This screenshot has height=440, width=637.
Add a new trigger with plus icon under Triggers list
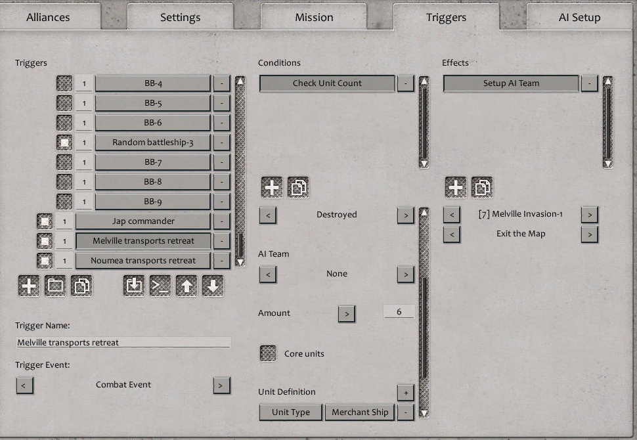[x=29, y=286]
